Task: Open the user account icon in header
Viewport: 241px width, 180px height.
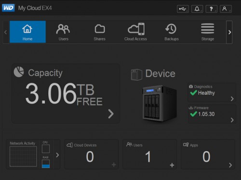Action: 226,9
